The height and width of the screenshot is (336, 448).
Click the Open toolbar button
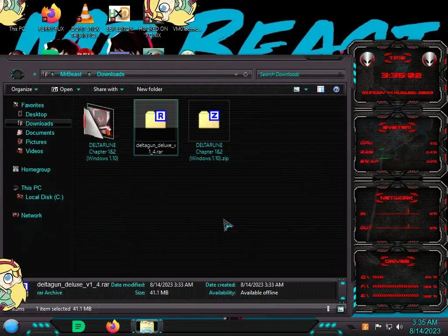(x=62, y=89)
